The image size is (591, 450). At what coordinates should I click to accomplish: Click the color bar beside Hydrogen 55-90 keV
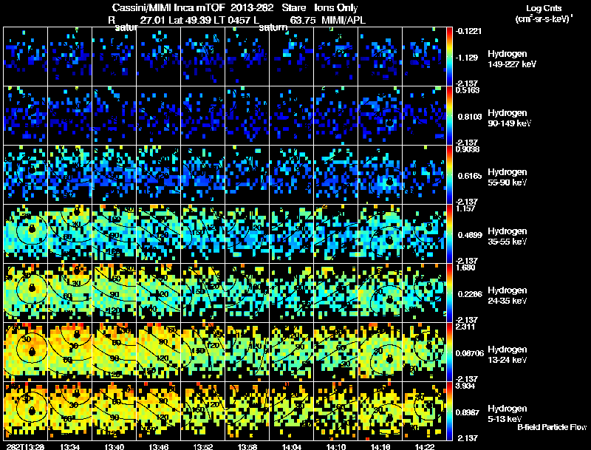(x=449, y=175)
